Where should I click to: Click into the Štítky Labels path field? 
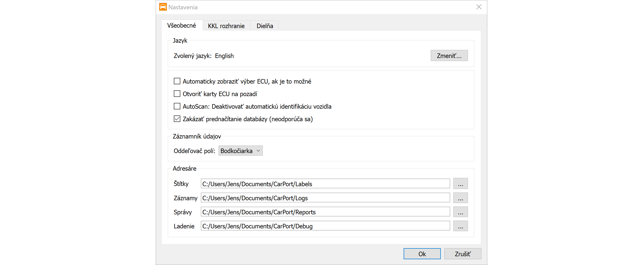(325, 184)
